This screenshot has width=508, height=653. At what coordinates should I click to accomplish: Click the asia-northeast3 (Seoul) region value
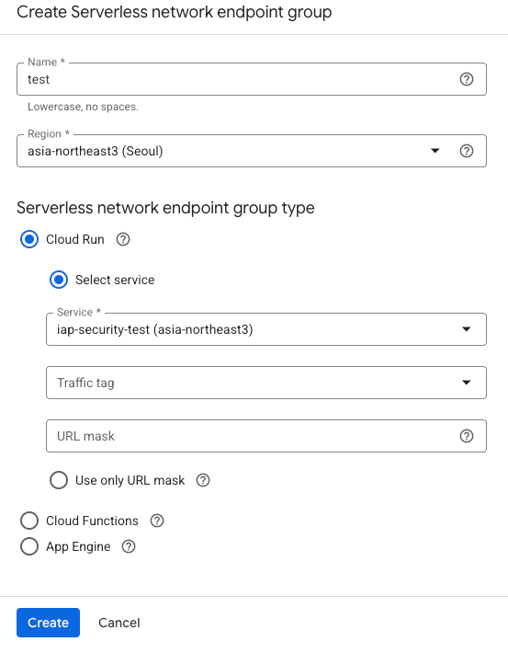click(96, 151)
